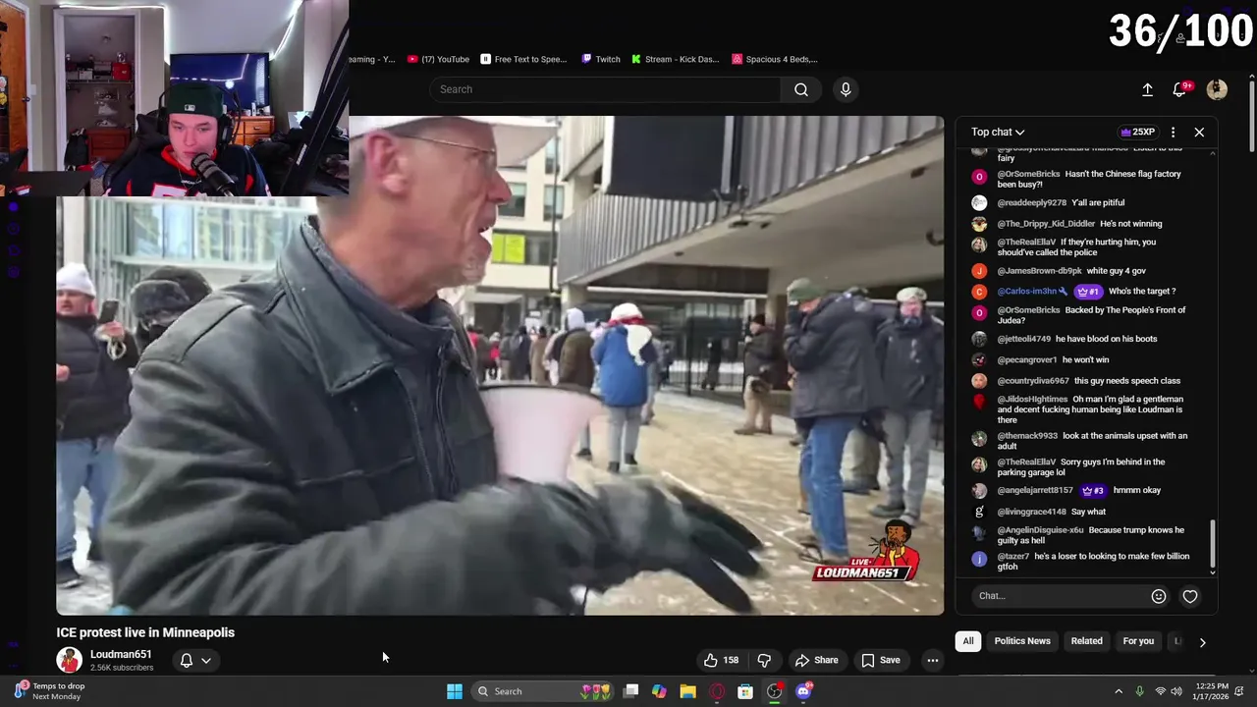Select the All filter chip
Viewport: 1257px width, 707px height.
pyautogui.click(x=968, y=641)
